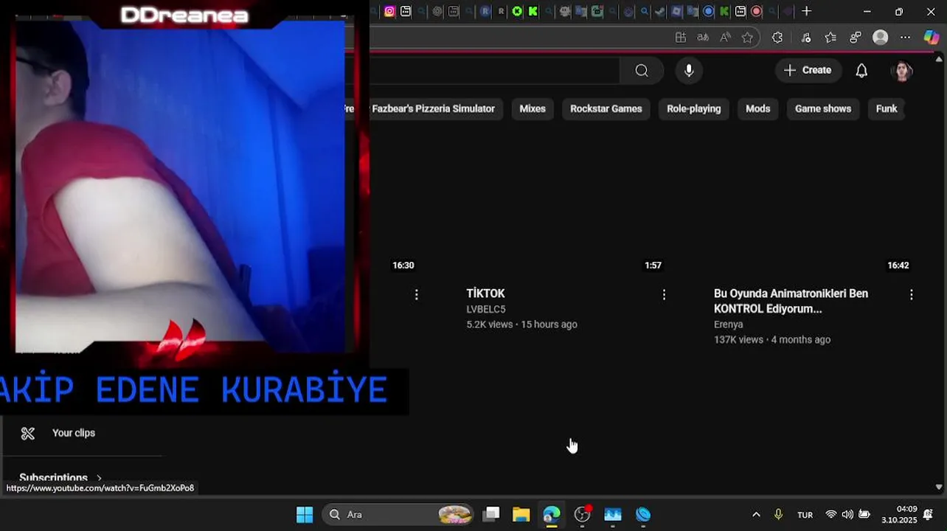
Task: Click the taskbar search box Ara
Action: point(399,514)
